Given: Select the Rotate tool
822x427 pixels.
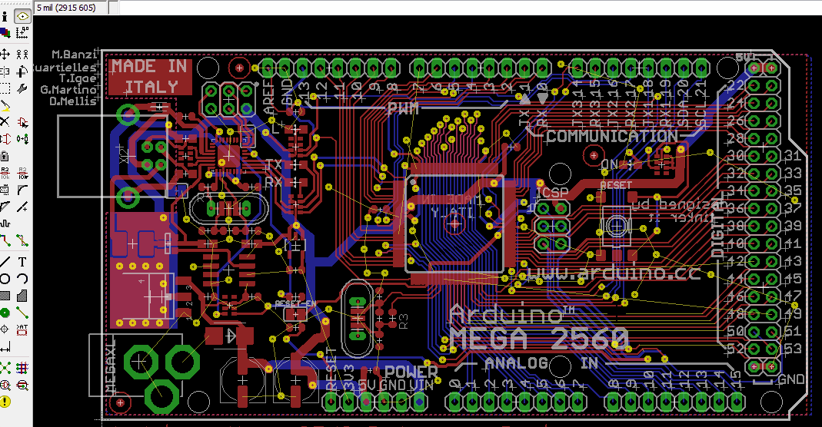Looking at the screenshot, I should (x=22, y=71).
